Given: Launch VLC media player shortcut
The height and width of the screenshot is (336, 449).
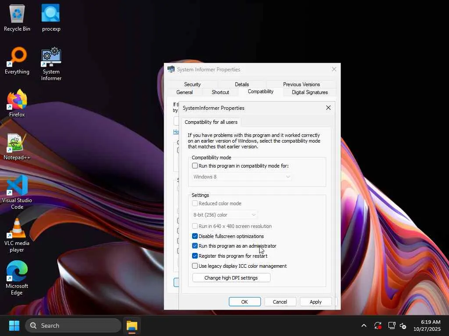Looking at the screenshot, I should pos(17,228).
